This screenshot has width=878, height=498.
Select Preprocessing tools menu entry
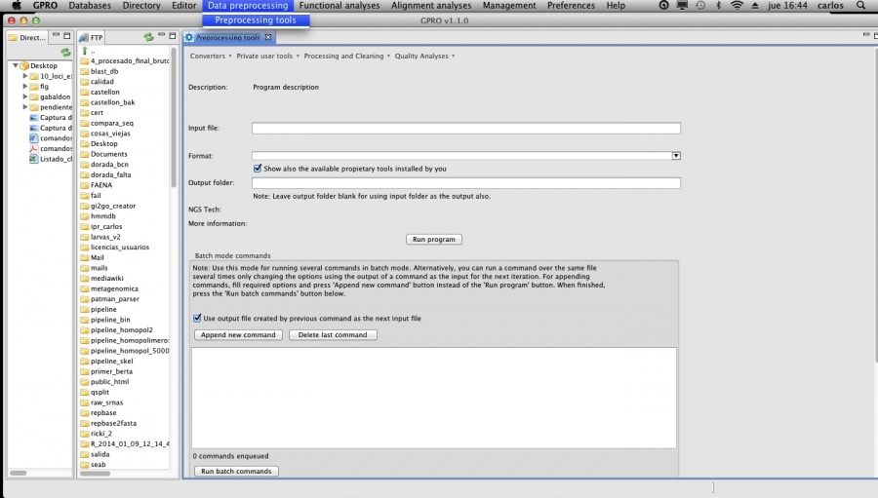[x=256, y=19]
